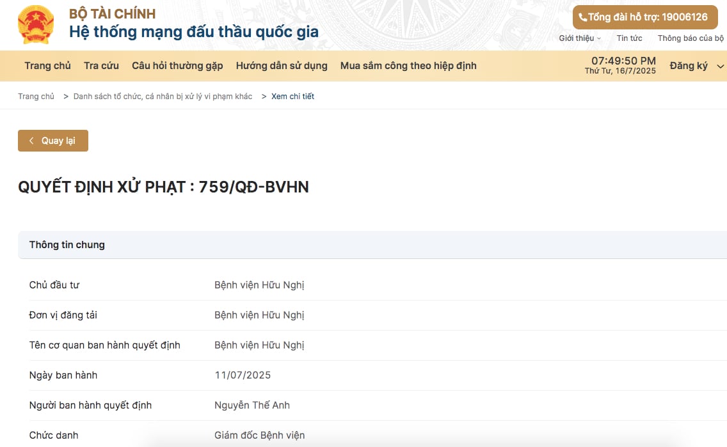Image resolution: width=727 pixels, height=447 pixels.
Task: Click the Xem chi tiết breadcrumb
Action: [x=292, y=96]
